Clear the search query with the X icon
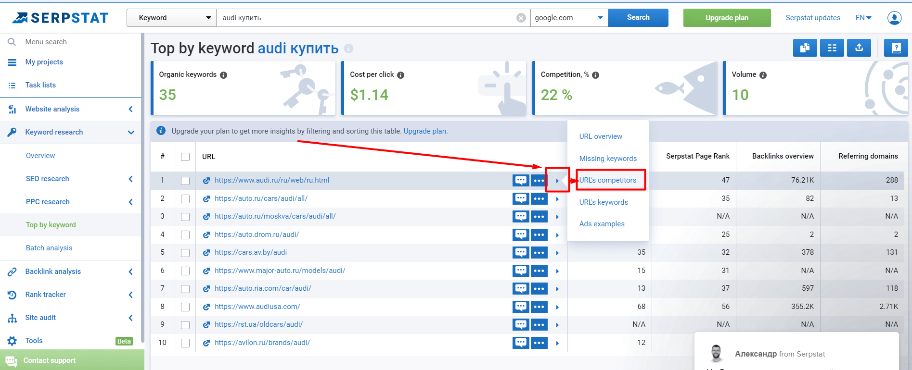Image resolution: width=912 pixels, height=370 pixels. pyautogui.click(x=521, y=18)
